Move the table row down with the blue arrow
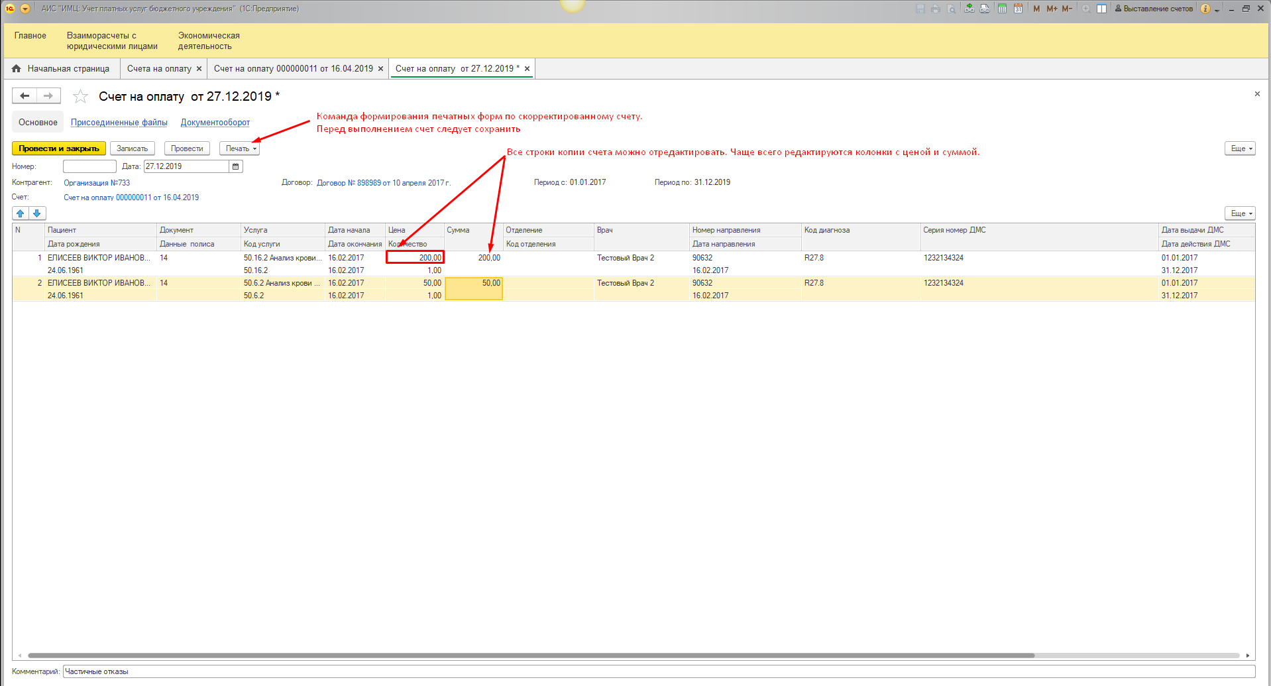1271x686 pixels. [x=37, y=213]
